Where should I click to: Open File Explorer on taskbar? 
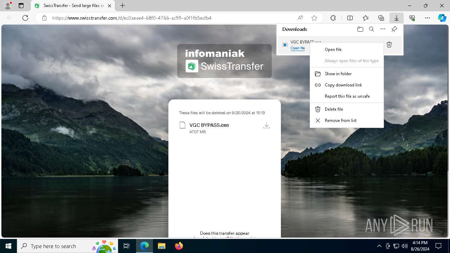(161, 246)
